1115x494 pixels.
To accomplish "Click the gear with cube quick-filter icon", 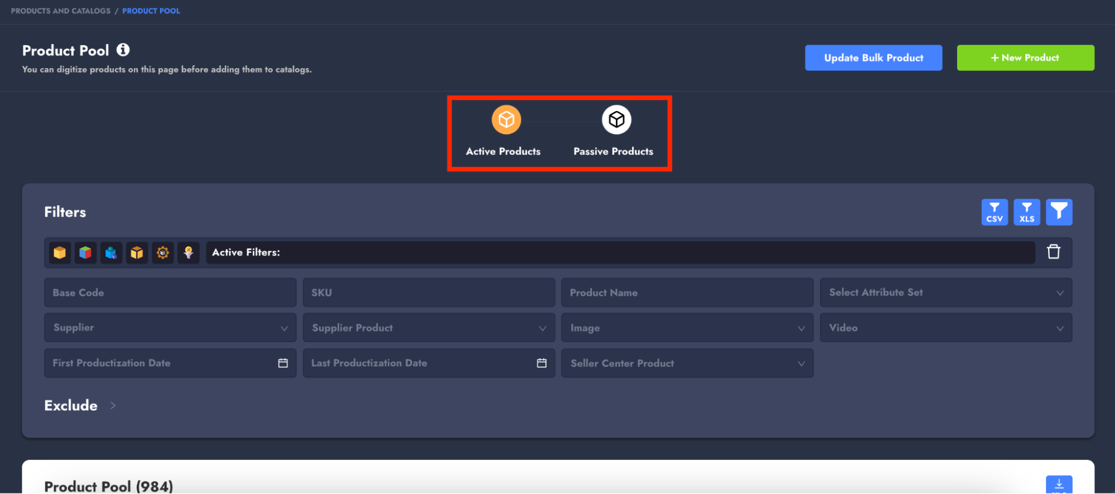I will 162,253.
